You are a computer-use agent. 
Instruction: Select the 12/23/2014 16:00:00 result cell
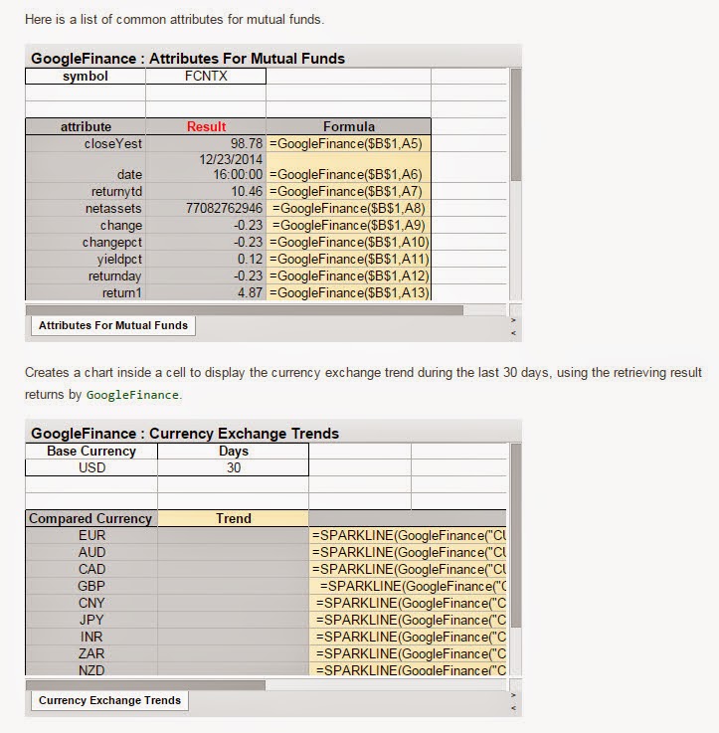(x=206, y=167)
